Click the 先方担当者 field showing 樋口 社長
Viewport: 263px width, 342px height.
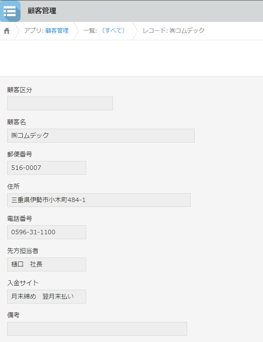click(x=46, y=264)
